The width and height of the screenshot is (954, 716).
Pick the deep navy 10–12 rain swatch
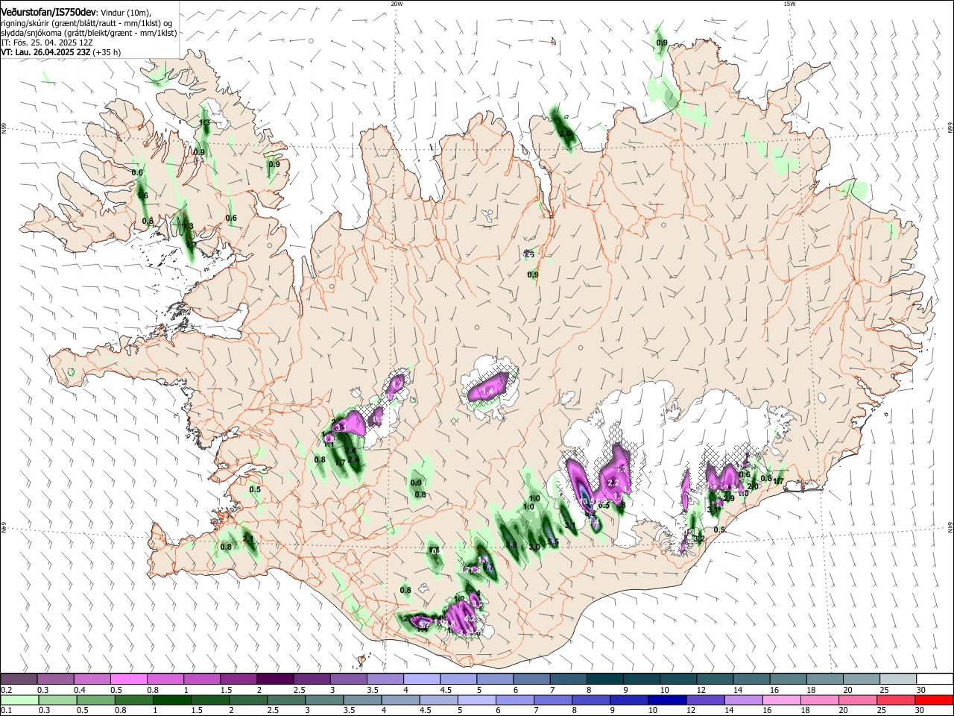[x=667, y=700]
